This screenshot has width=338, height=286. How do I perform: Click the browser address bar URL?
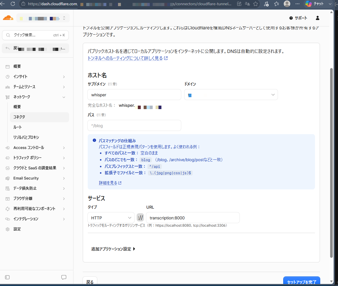(129, 4)
